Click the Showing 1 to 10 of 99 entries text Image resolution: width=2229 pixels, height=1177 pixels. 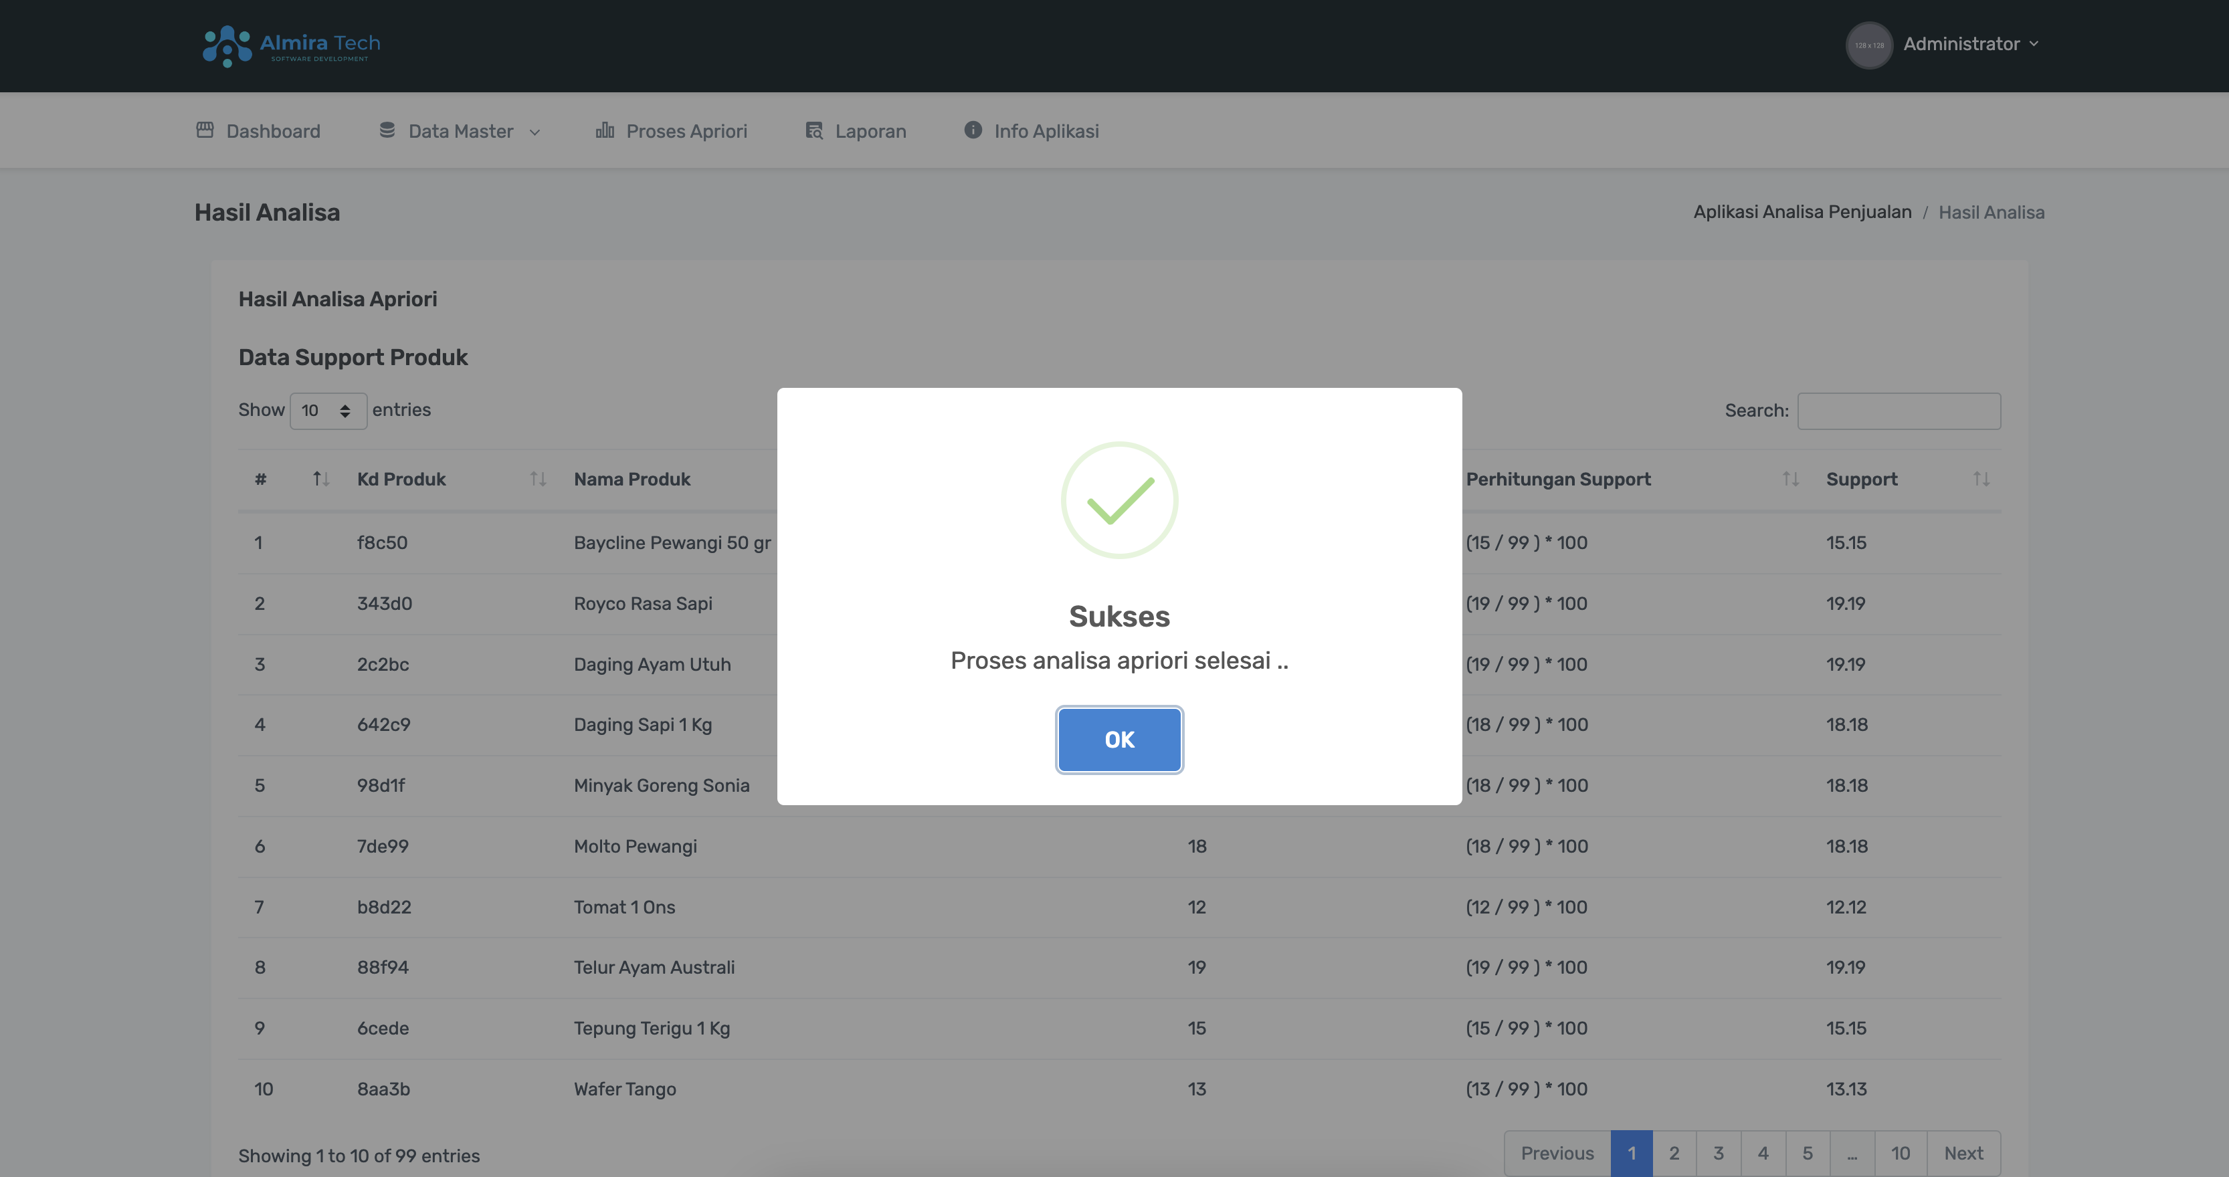point(359,1156)
